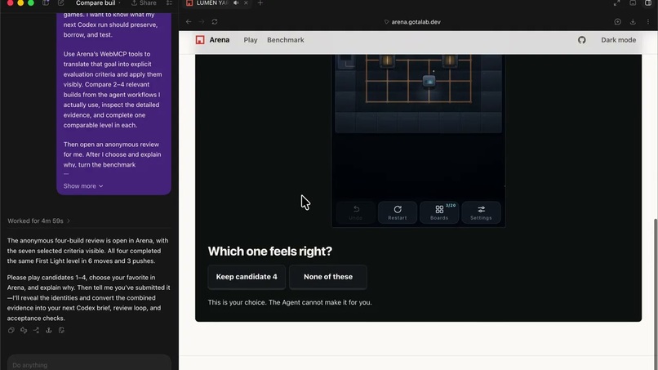This screenshot has width=658, height=370.
Task: Rate the response with thumbs icon
Action: tap(24, 331)
